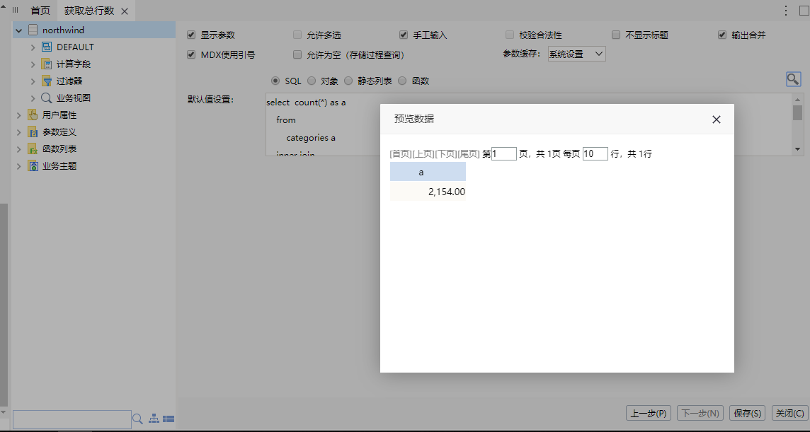Click the 业务主题 icon

[33, 166]
